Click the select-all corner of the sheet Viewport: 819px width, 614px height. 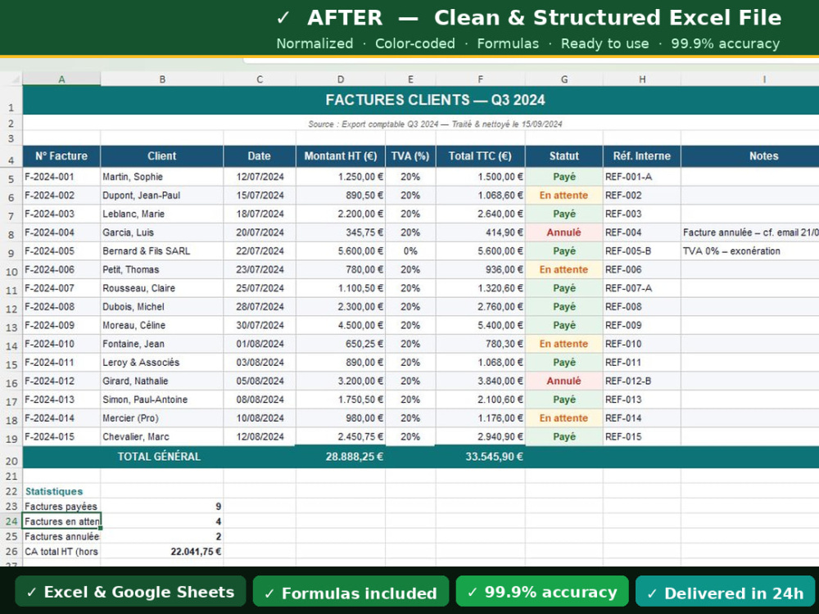pyautogui.click(x=11, y=79)
